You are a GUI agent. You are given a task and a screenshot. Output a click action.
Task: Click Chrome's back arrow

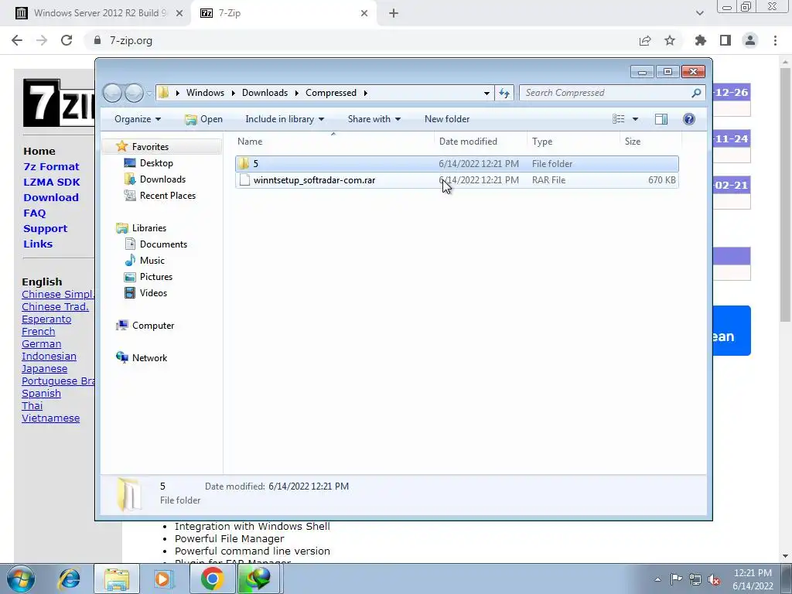[17, 40]
